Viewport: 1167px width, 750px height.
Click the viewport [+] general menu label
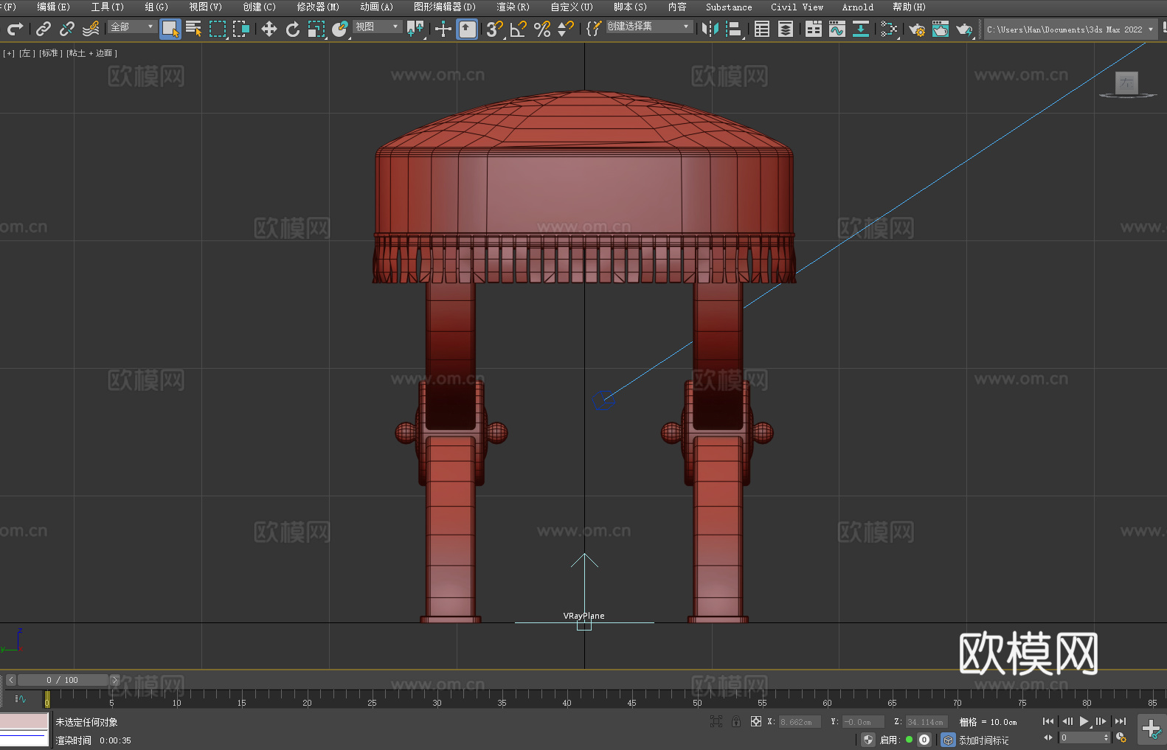pyautogui.click(x=9, y=53)
